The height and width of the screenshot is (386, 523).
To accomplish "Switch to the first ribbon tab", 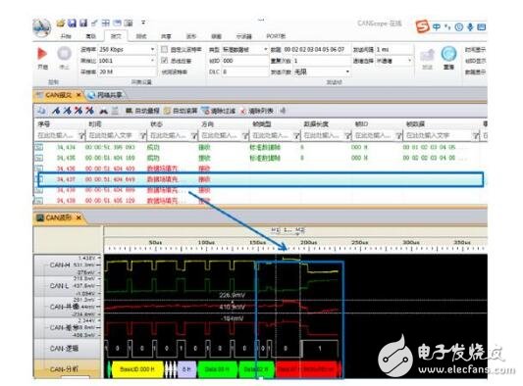I will tap(66, 36).
